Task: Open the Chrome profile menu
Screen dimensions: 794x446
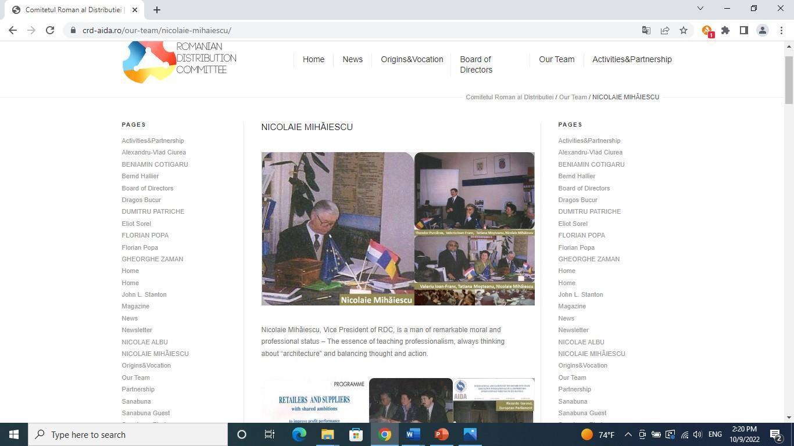Action: (x=762, y=30)
